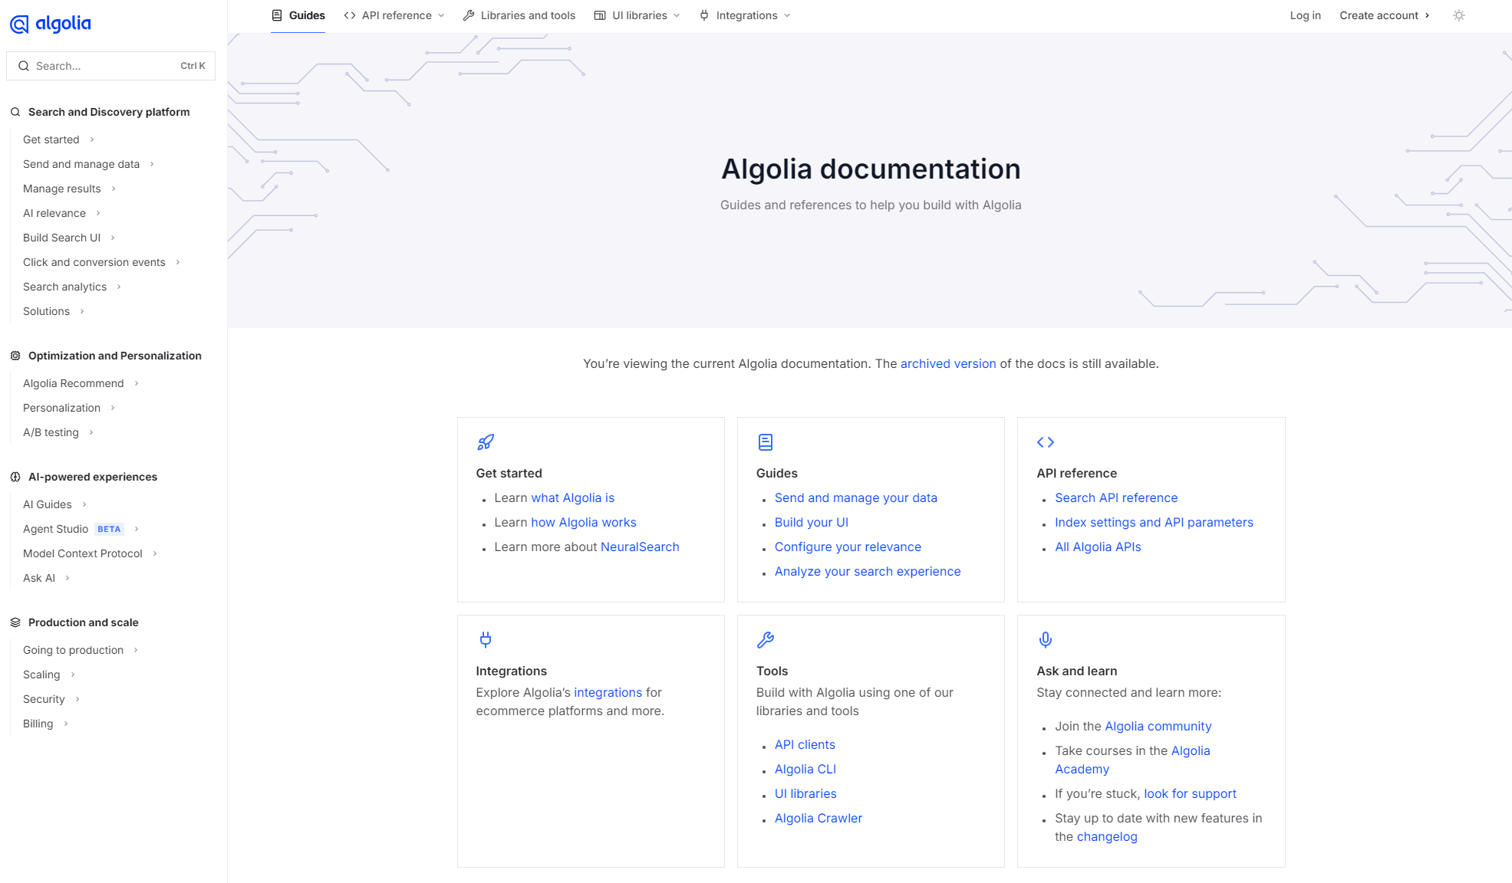Click the Algolia logo in the sidebar
This screenshot has width=1512, height=883.
pos(51,24)
